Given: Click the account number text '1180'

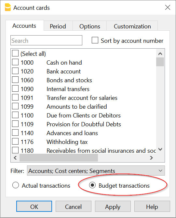Looking at the screenshot, I should [x=27, y=151].
